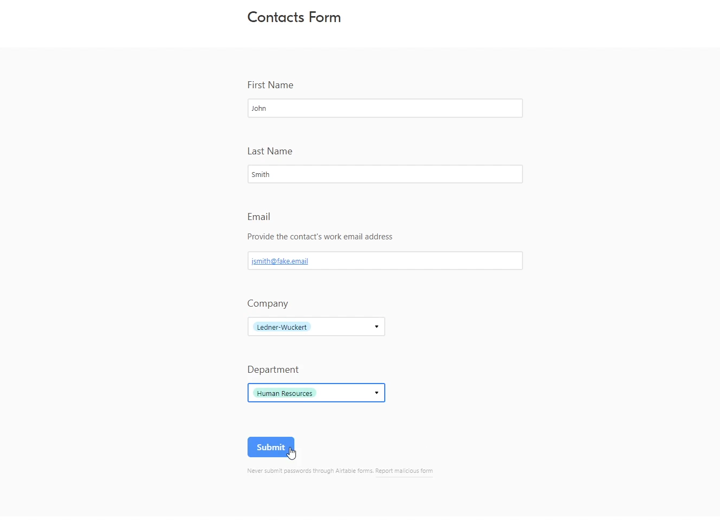Click the empty area of the Email input box
Image resolution: width=720 pixels, height=532 pixels.
click(x=414, y=261)
